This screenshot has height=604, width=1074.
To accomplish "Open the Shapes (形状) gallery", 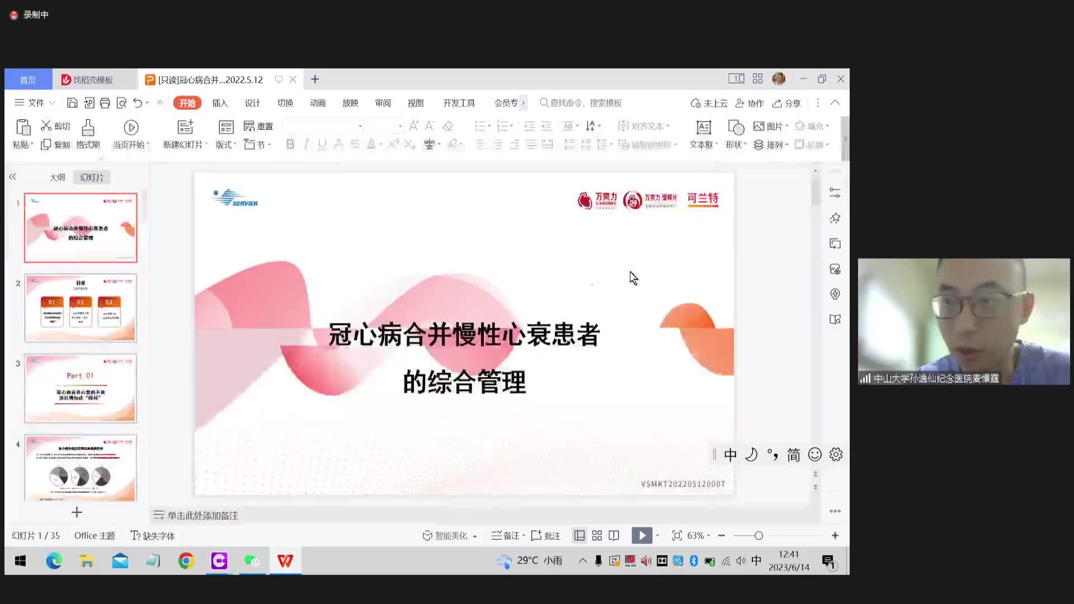I will click(736, 128).
